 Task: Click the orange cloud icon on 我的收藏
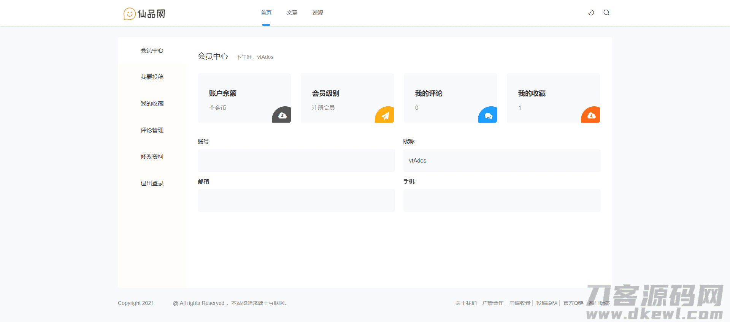click(x=591, y=115)
